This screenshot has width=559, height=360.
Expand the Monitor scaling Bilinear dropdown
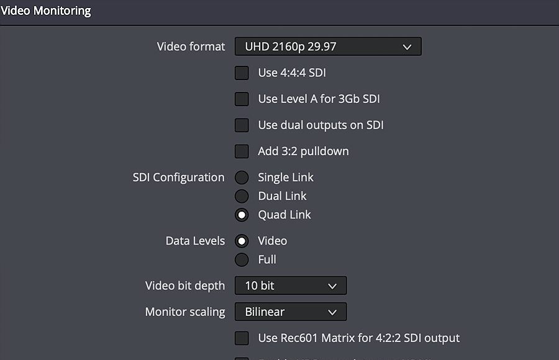point(291,312)
